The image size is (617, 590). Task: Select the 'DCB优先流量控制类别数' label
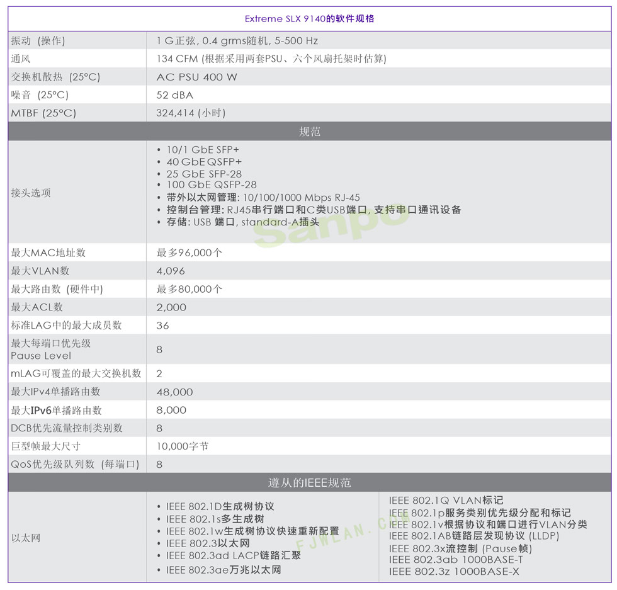click(67, 428)
